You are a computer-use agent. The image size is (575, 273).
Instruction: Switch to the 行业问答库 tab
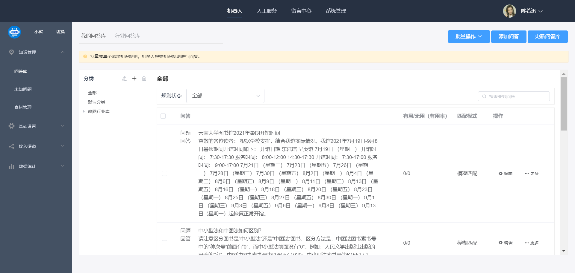point(128,36)
